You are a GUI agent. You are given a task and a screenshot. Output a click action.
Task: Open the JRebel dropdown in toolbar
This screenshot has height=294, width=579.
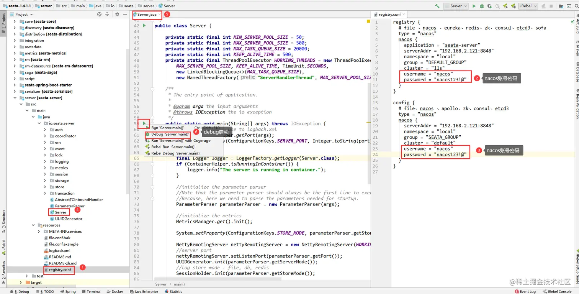[528, 6]
